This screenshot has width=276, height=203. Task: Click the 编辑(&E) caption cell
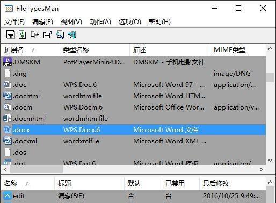[x=71, y=196]
